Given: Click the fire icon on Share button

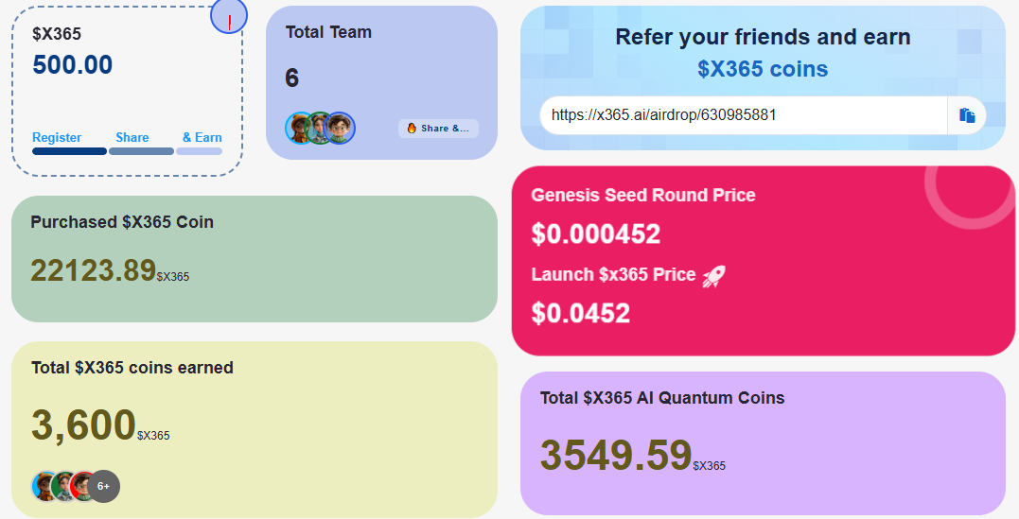Looking at the screenshot, I should coord(412,129).
